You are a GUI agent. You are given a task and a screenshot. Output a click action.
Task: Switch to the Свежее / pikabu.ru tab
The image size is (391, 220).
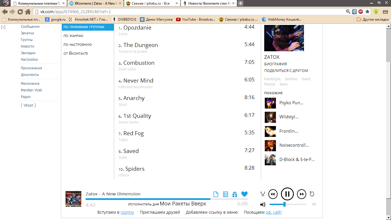(x=153, y=3)
